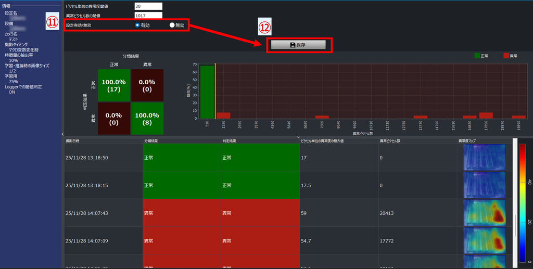Click the red 異常 legend square

(506, 56)
